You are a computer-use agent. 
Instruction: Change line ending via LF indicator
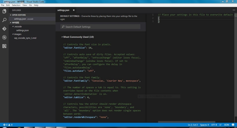(220, 125)
